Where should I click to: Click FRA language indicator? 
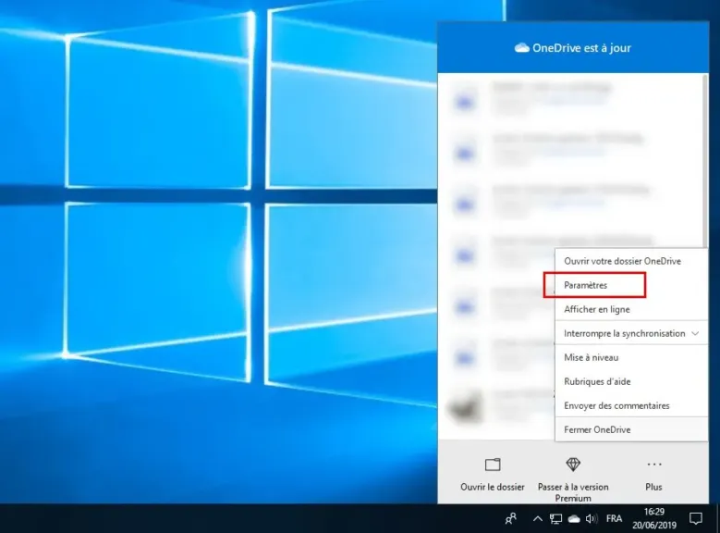tap(614, 519)
